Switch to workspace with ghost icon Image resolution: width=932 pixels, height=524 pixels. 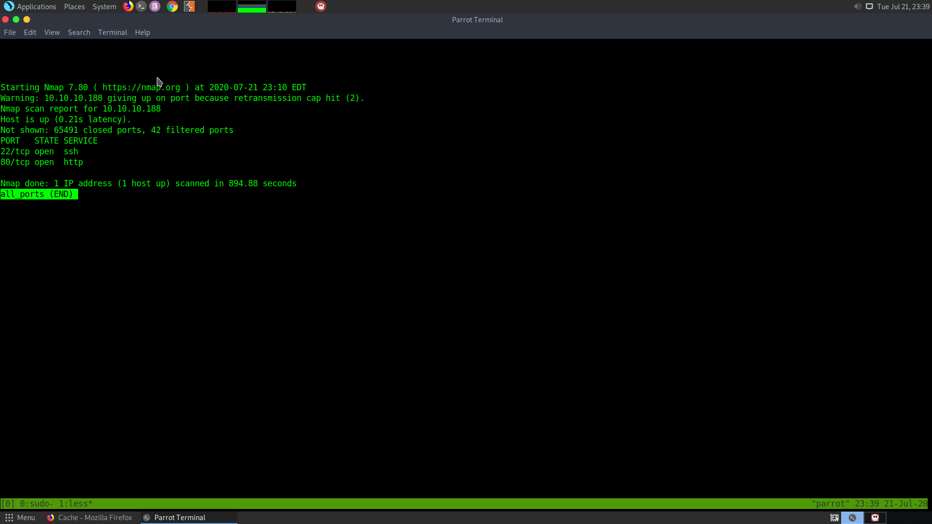[875, 518]
